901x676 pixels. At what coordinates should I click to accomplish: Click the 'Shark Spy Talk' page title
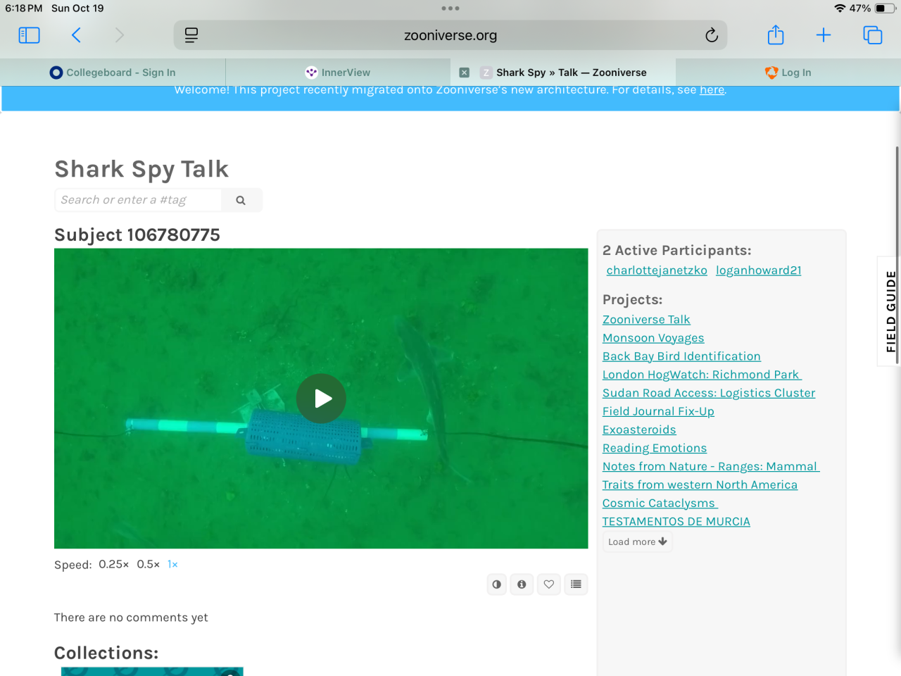click(x=141, y=169)
